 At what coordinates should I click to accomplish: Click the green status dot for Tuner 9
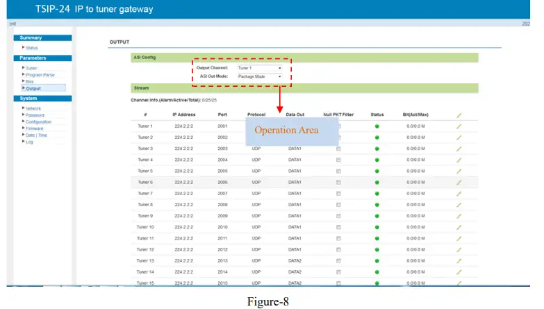(x=377, y=216)
